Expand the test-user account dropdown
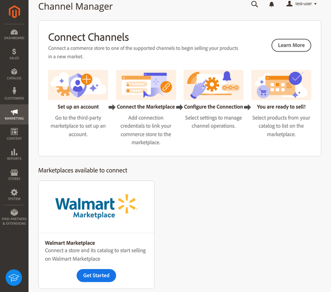Viewport: 331px width, 292px height. 302,4
